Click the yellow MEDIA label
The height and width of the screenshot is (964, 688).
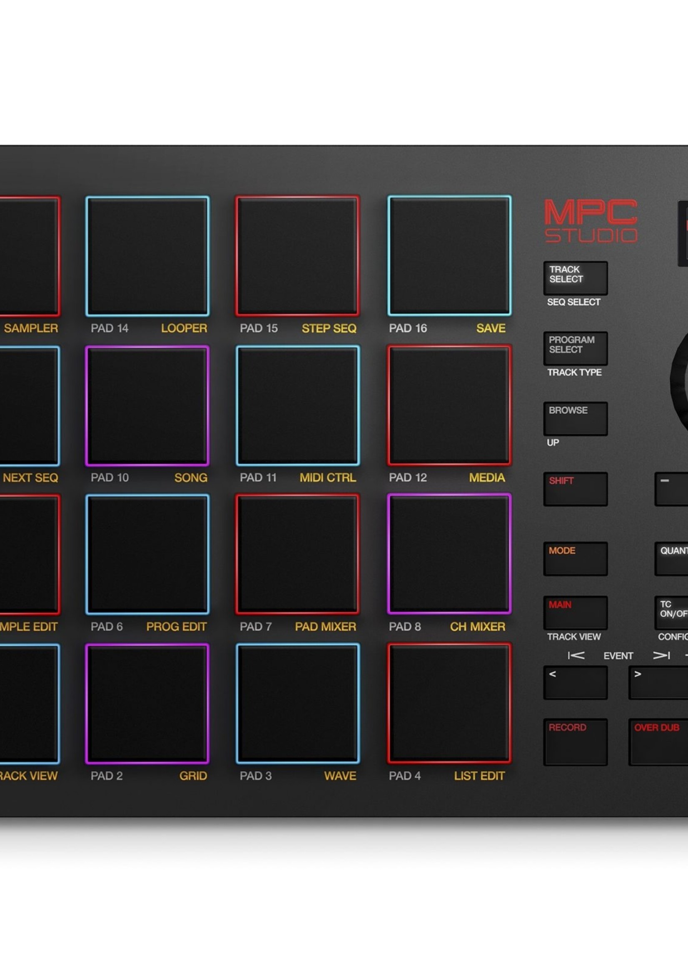[x=487, y=478]
